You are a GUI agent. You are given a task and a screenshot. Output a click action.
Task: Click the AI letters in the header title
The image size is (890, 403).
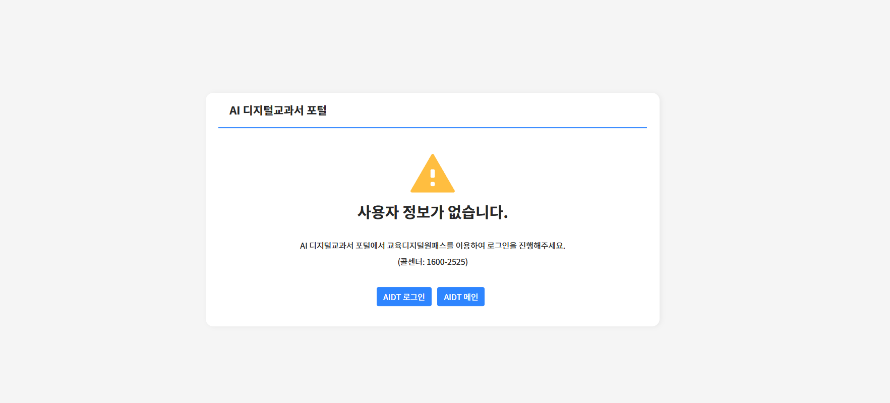tap(234, 110)
